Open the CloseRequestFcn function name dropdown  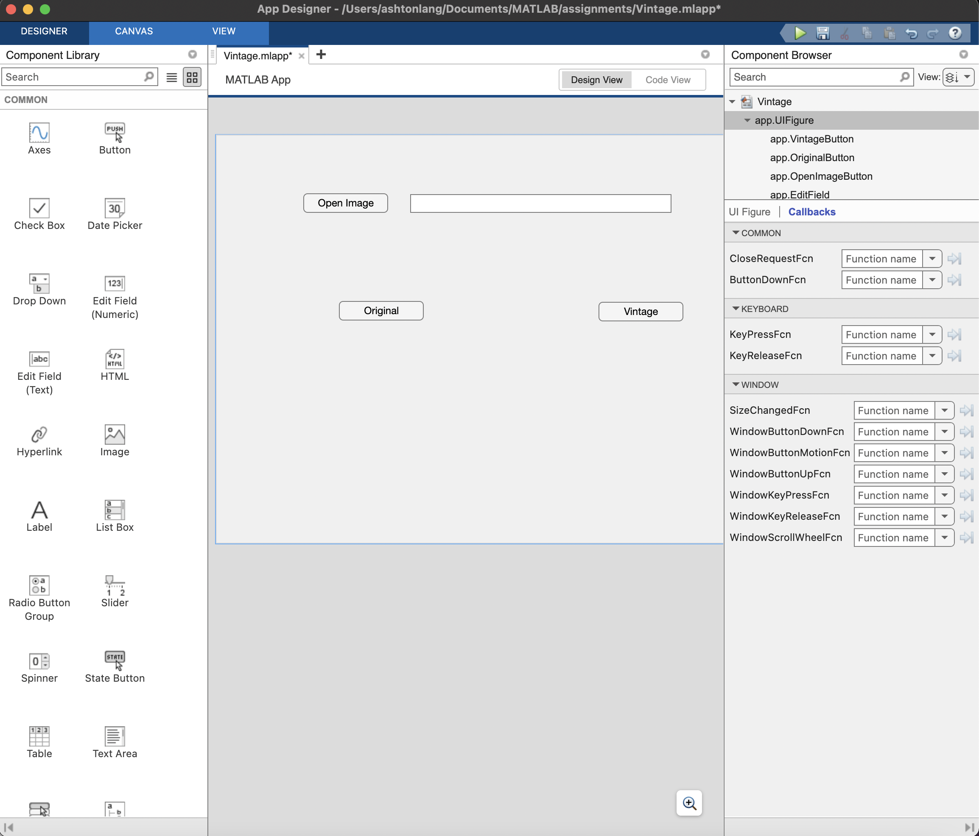(932, 258)
